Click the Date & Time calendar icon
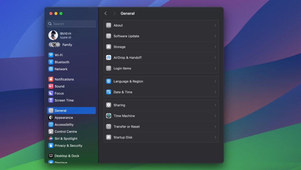The width and height of the screenshot is (301, 170). coord(109,92)
